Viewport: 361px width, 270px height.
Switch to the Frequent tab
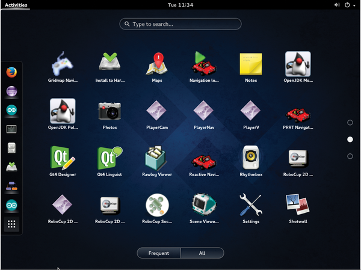point(159,253)
